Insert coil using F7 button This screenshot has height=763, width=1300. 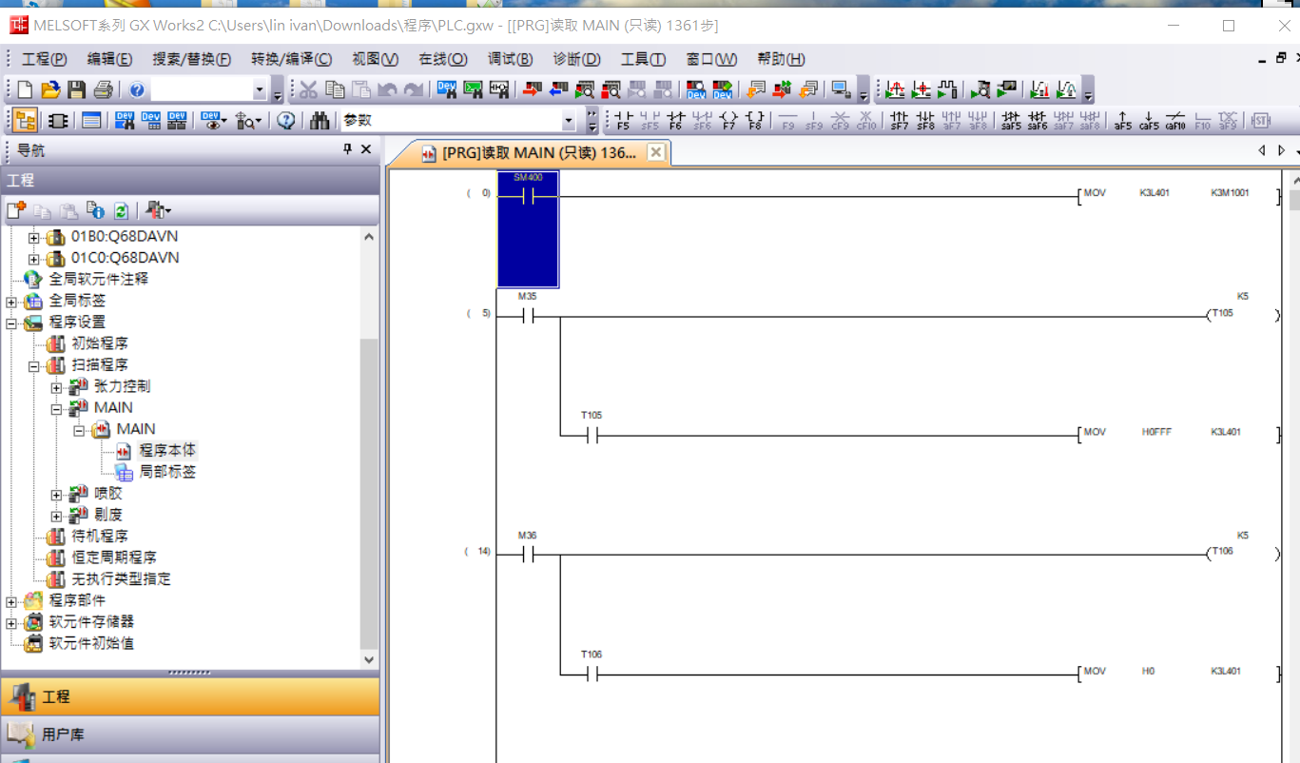[728, 121]
